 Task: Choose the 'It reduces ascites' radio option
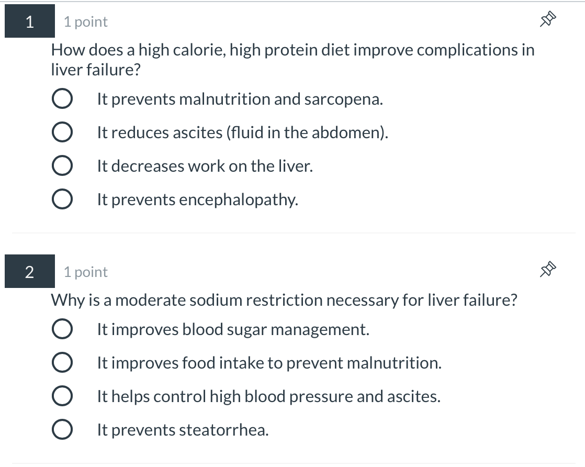[62, 133]
